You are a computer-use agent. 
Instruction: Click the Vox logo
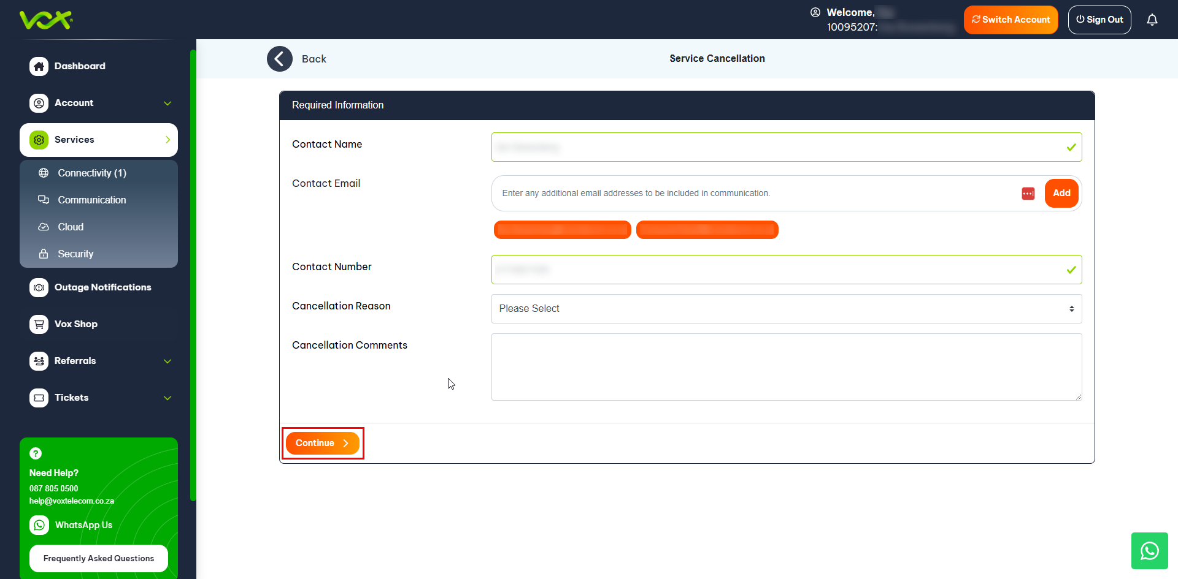tap(46, 20)
